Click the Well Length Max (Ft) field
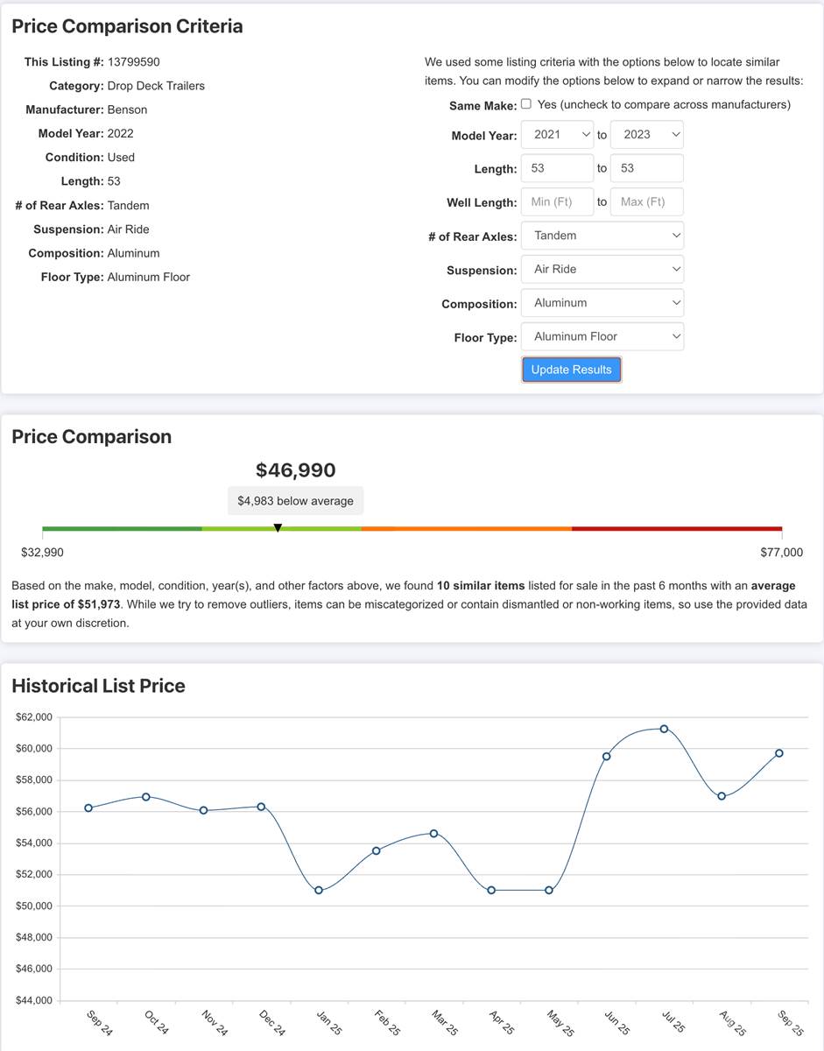Screen dimensions: 824x1051 (646, 201)
